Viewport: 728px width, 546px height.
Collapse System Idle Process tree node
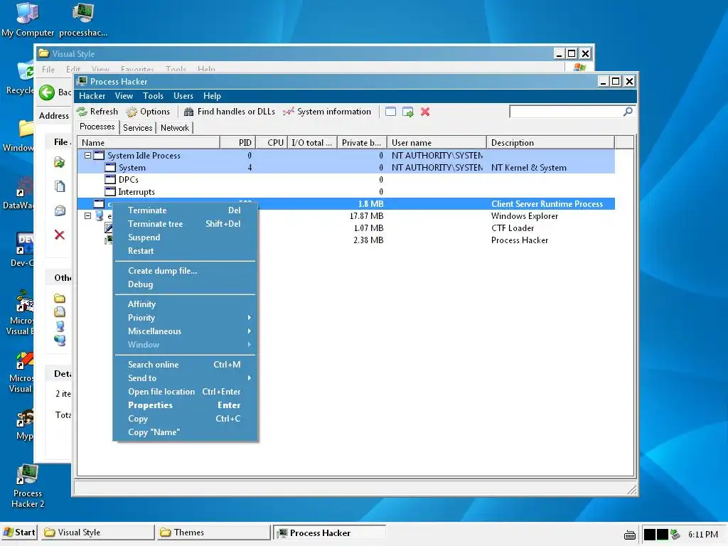(87, 156)
